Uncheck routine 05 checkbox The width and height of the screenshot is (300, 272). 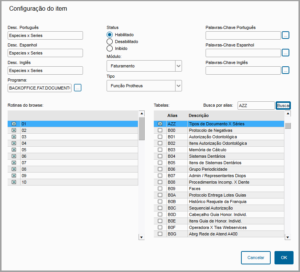14,150
